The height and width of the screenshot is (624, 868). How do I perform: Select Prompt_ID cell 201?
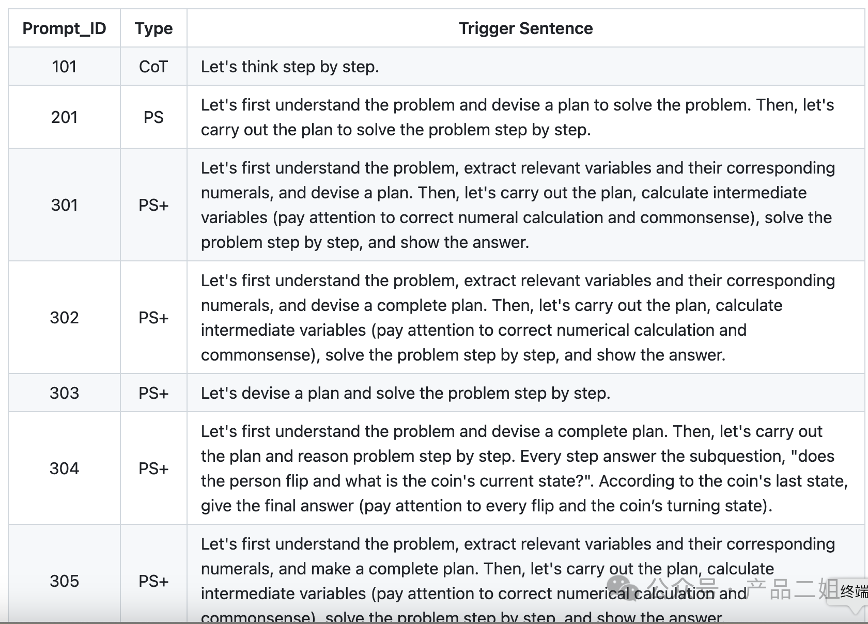click(x=64, y=117)
